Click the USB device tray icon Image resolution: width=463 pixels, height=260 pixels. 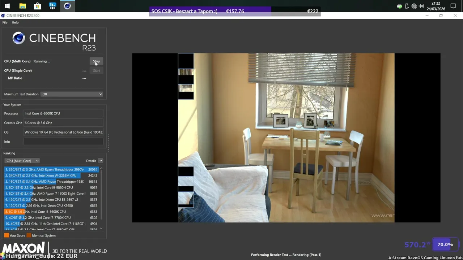(407, 6)
